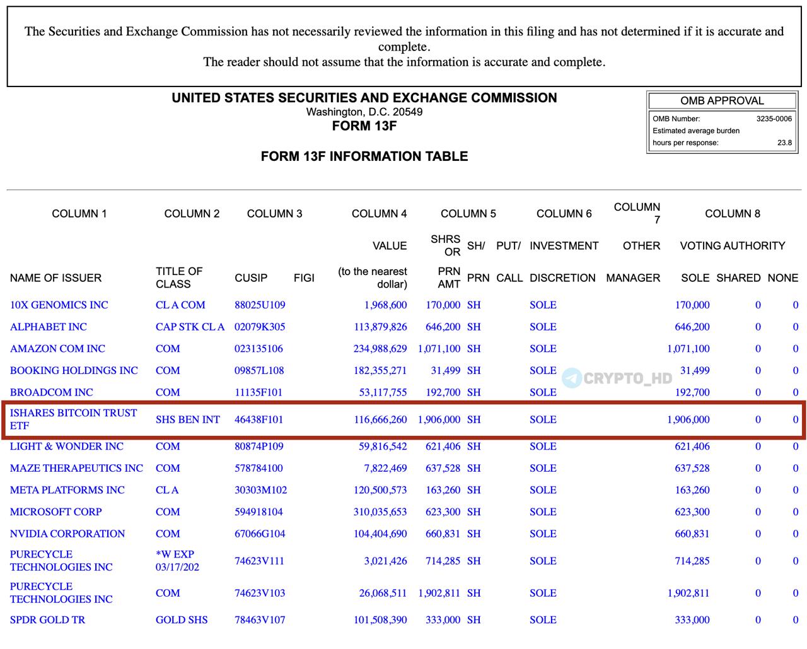Click the BROADCOM INC issuer entry

(x=51, y=392)
